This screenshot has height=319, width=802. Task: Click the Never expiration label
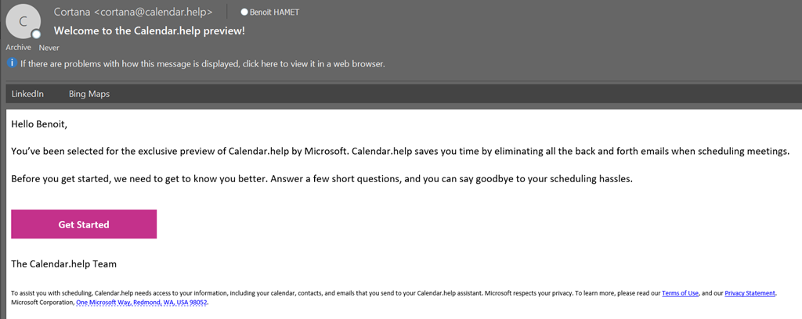pyautogui.click(x=49, y=48)
